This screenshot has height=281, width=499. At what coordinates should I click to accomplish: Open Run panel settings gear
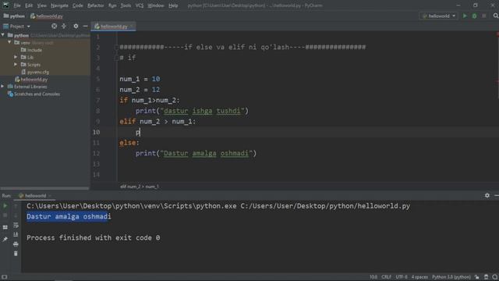(x=487, y=195)
